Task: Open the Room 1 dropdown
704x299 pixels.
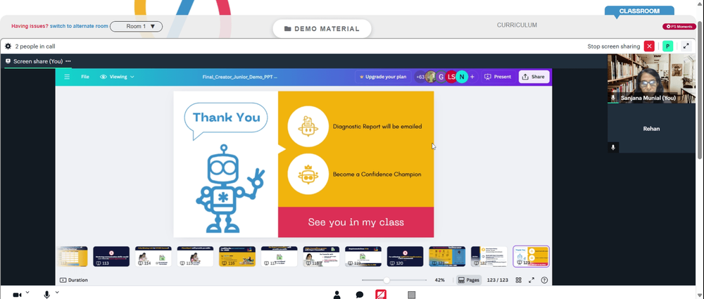Action: tap(136, 27)
